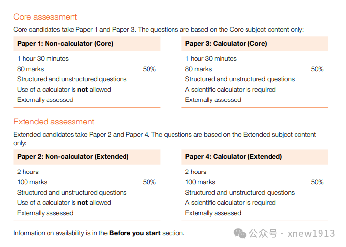Click the WeChat logo in the watermark
Viewport: 346px width, 247px height.
click(240, 233)
